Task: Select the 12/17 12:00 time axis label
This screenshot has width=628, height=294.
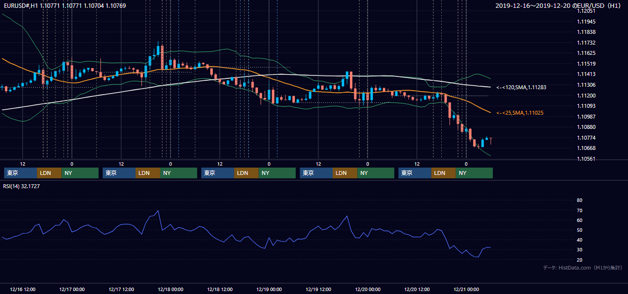Action: 121,289
